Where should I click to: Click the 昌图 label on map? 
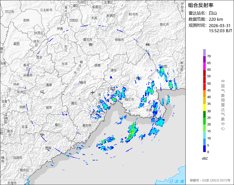tap(17, 44)
